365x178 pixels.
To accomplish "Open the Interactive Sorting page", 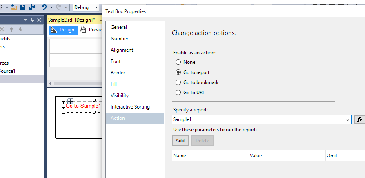I will (x=130, y=107).
